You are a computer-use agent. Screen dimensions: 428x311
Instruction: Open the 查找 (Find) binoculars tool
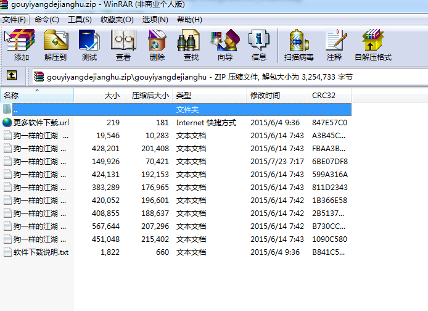pos(188,40)
